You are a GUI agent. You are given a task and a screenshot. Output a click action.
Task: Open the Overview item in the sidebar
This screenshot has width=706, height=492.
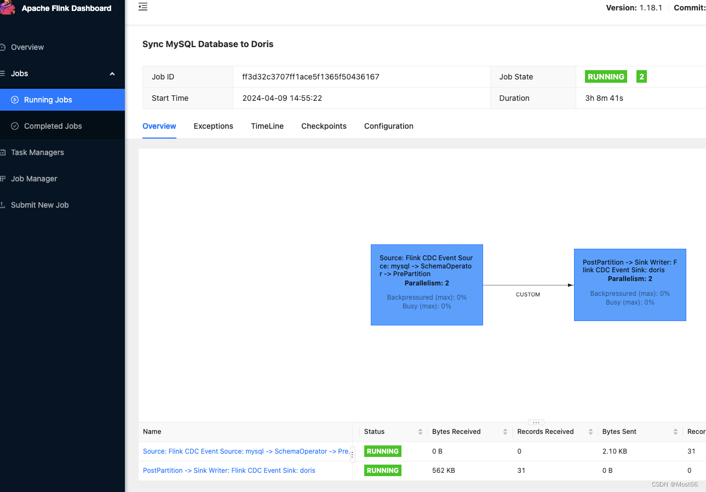[62, 47]
